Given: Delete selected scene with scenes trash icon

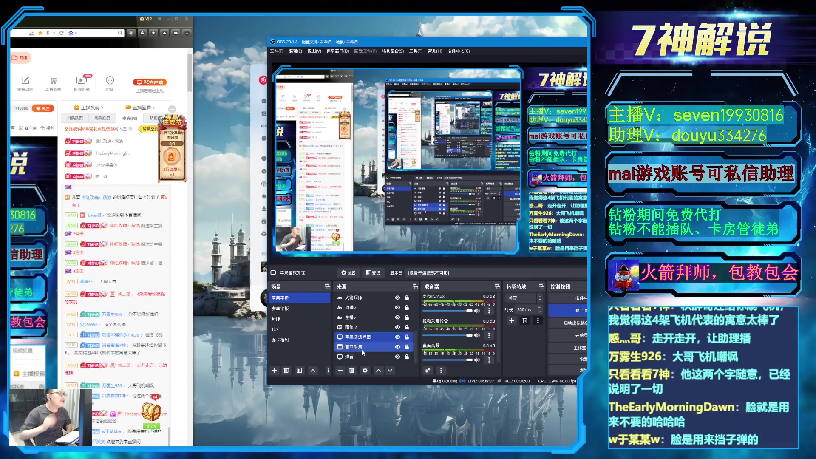Looking at the screenshot, I should click(286, 371).
